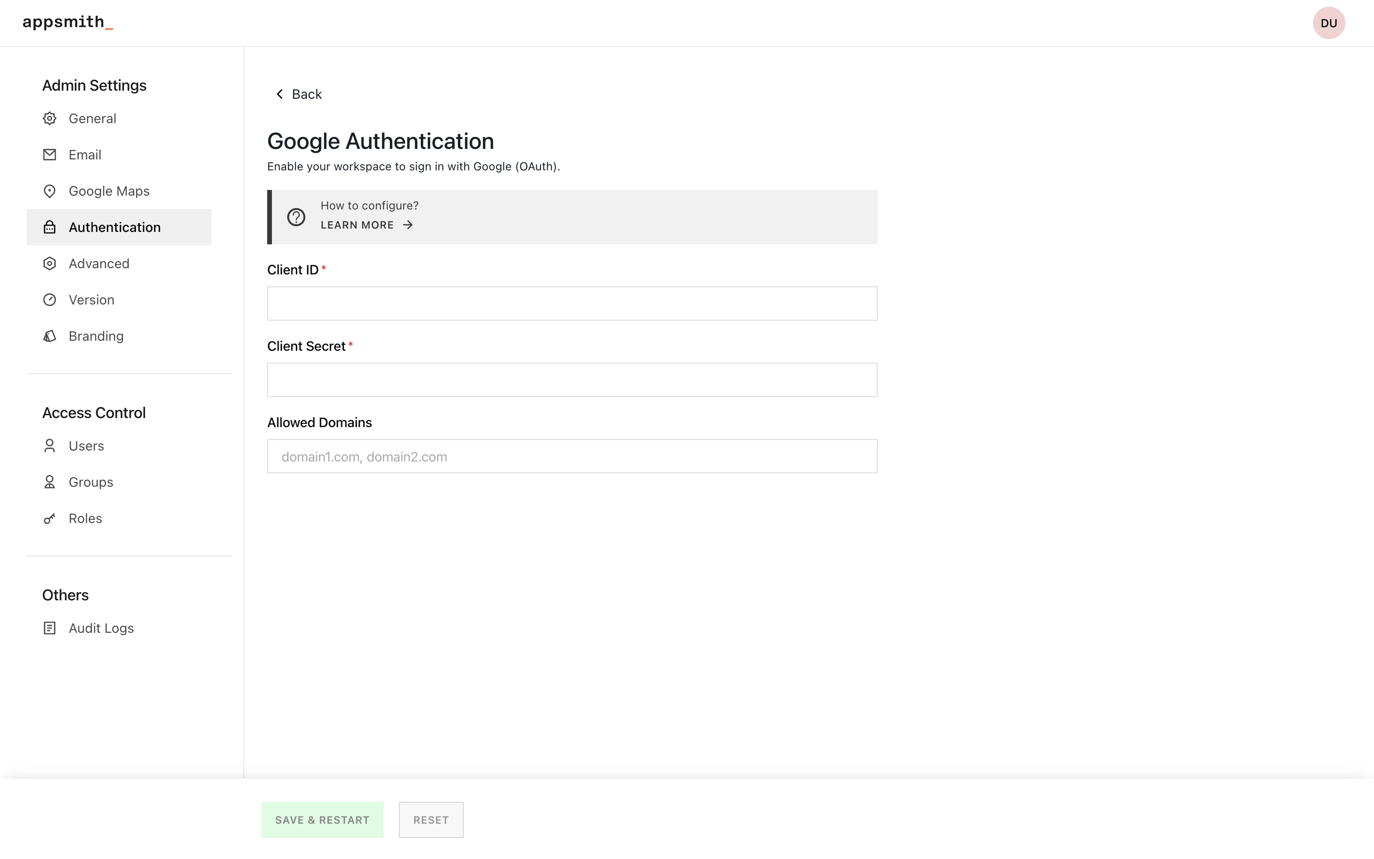Click the Client ID label

(293, 270)
